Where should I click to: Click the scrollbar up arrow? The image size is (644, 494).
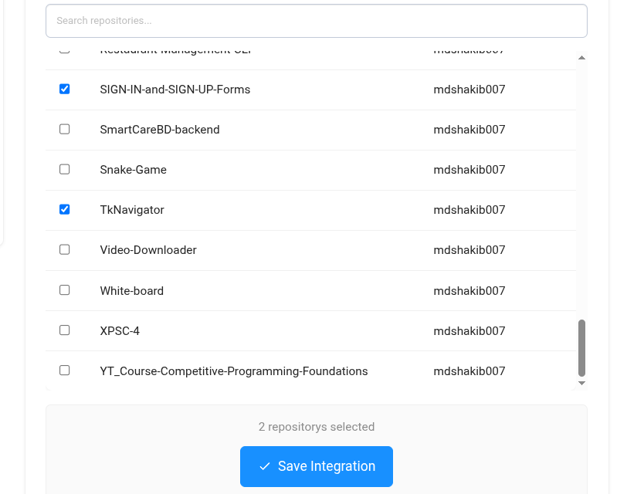pos(581,58)
